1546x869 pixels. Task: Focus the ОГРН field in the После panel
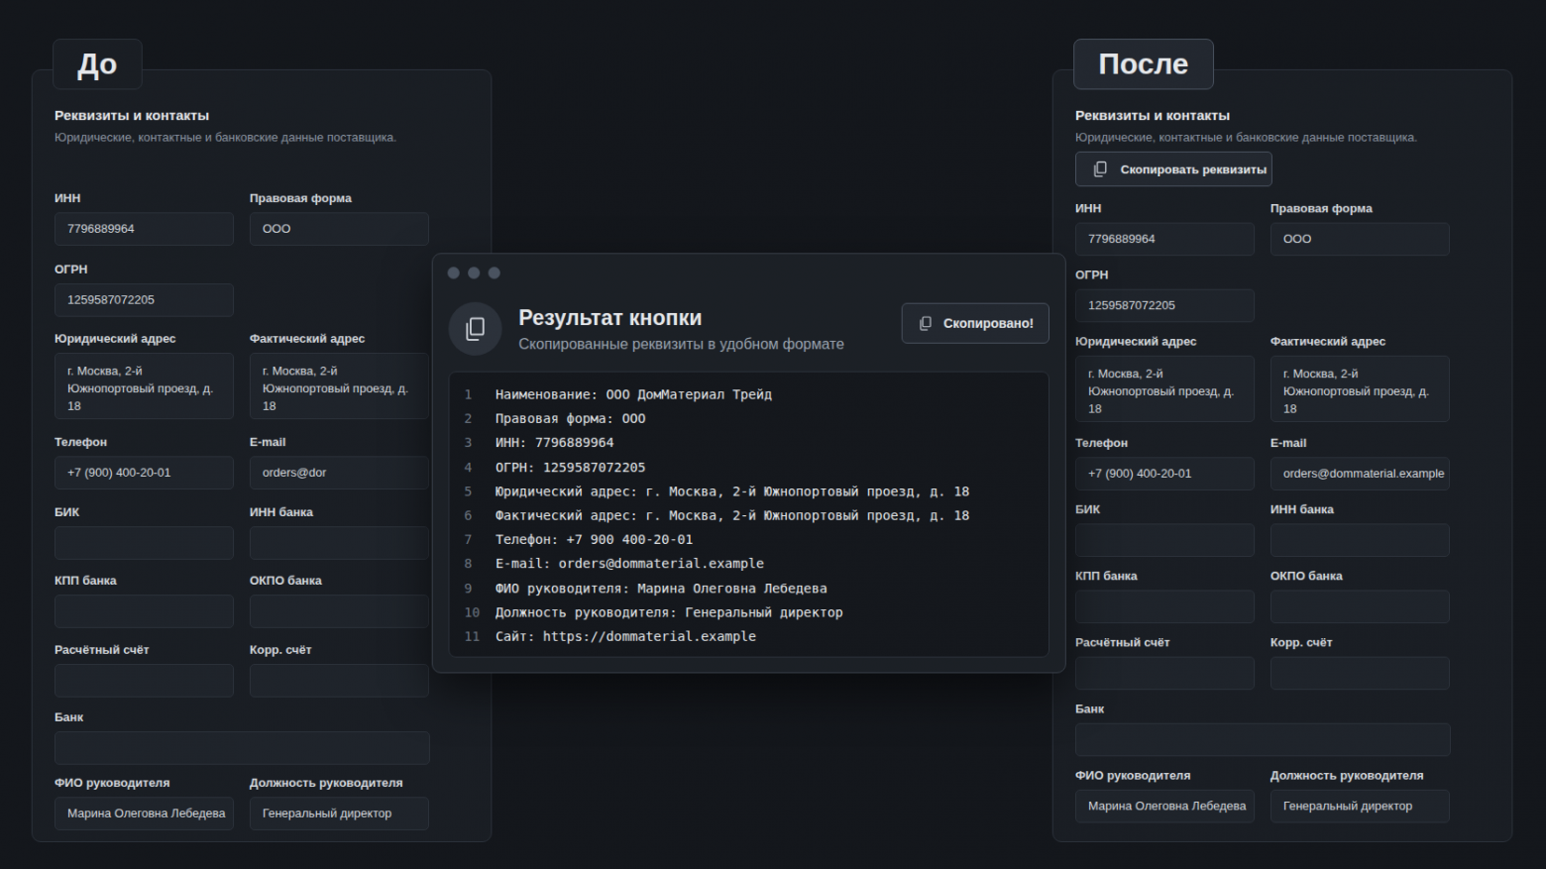[1164, 305]
